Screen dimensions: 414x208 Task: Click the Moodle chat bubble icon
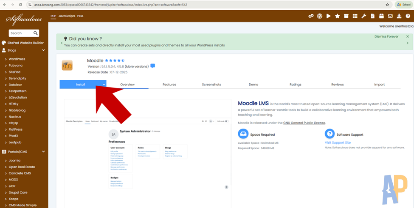click(153, 66)
